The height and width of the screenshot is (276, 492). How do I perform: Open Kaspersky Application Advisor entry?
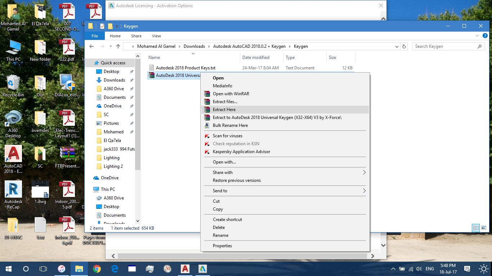coord(285,152)
